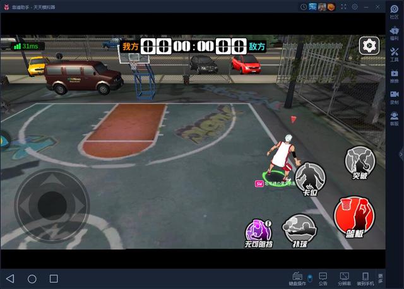Tap the Android recent apps square
The width and height of the screenshot is (404, 289).
click(x=54, y=278)
